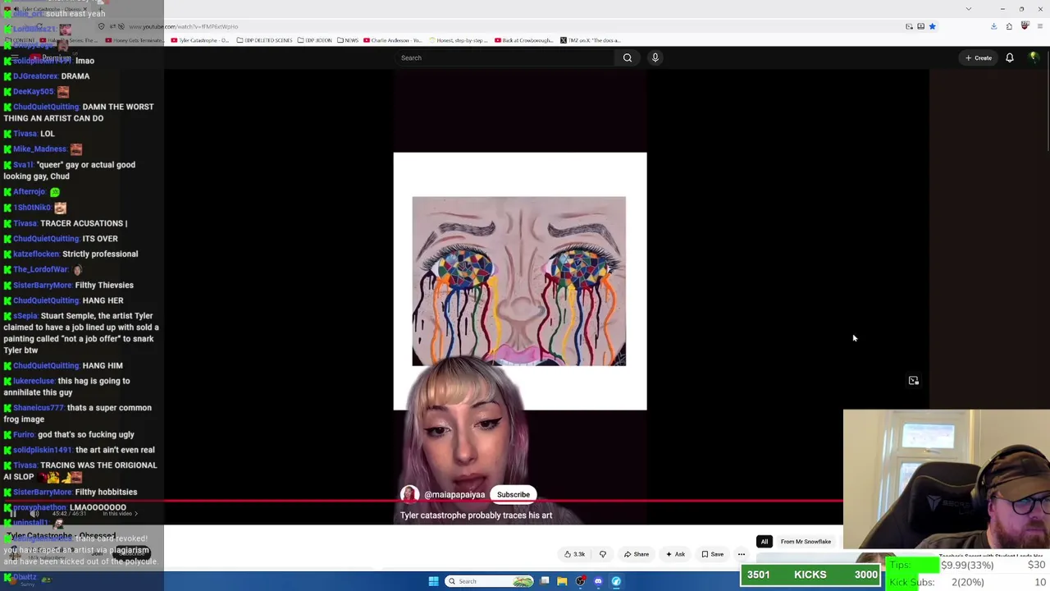1050x591 pixels.
Task: Click the Windows taskbar search box
Action: (x=489, y=581)
